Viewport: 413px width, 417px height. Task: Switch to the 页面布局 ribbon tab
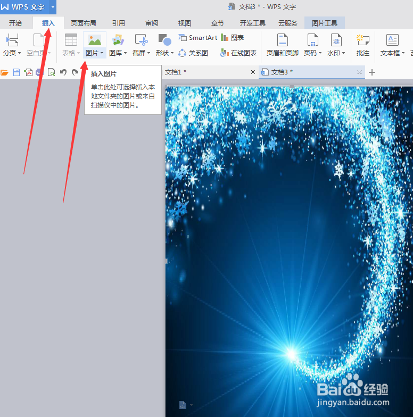[83, 23]
